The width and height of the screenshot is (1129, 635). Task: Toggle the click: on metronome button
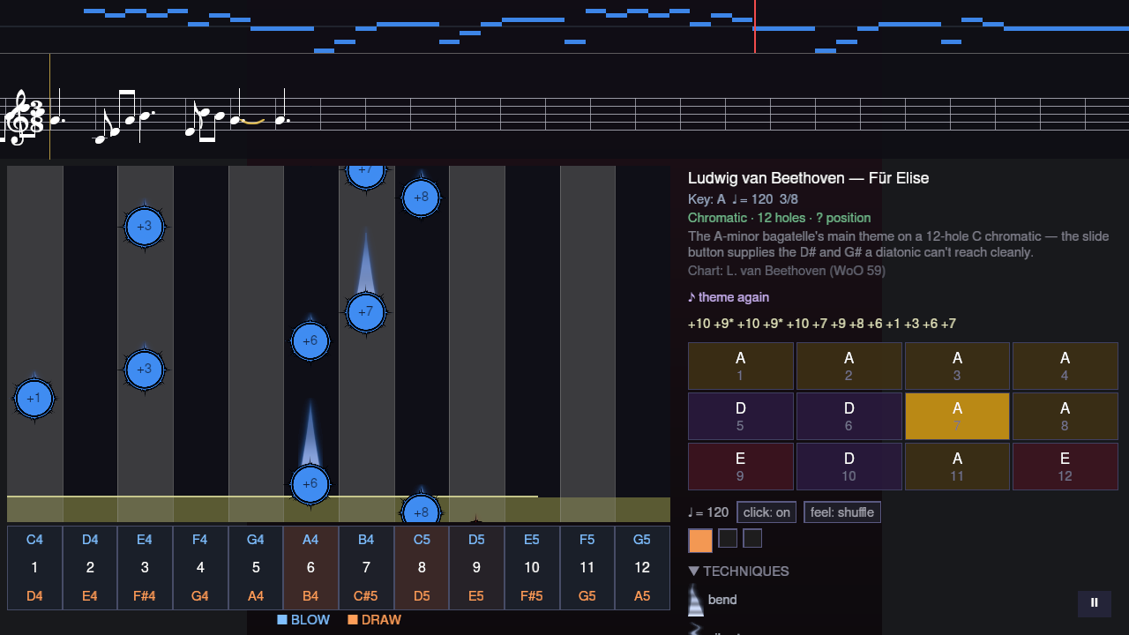pos(766,512)
